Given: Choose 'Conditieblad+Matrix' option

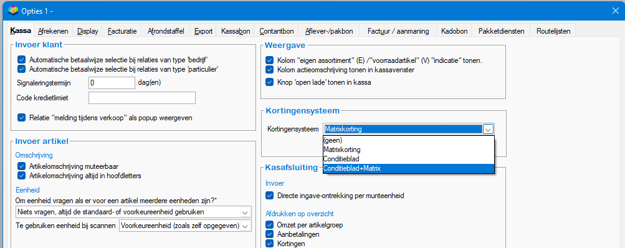Looking at the screenshot, I should click(x=409, y=168).
